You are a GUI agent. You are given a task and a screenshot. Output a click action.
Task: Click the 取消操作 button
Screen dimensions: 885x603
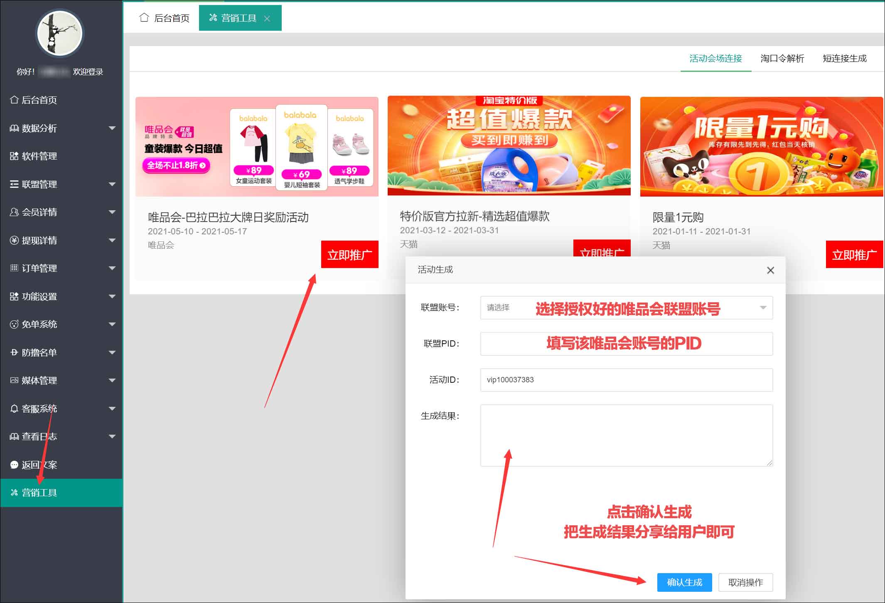[745, 582]
